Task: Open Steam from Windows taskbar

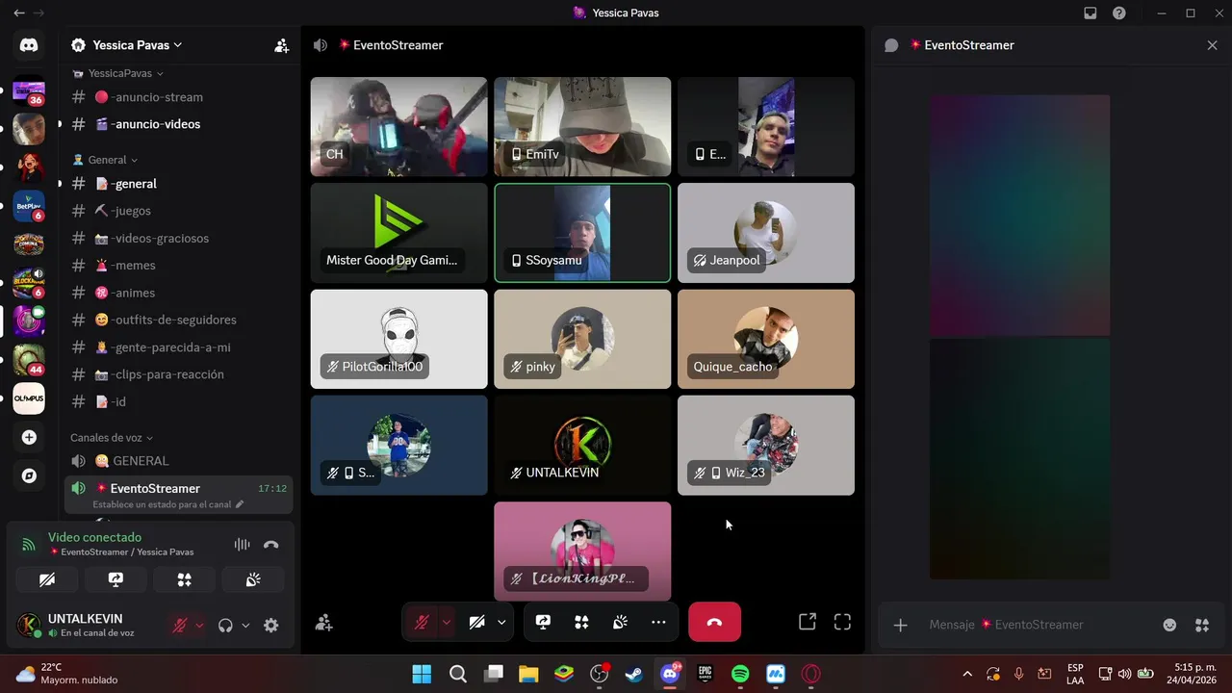Action: (633, 674)
